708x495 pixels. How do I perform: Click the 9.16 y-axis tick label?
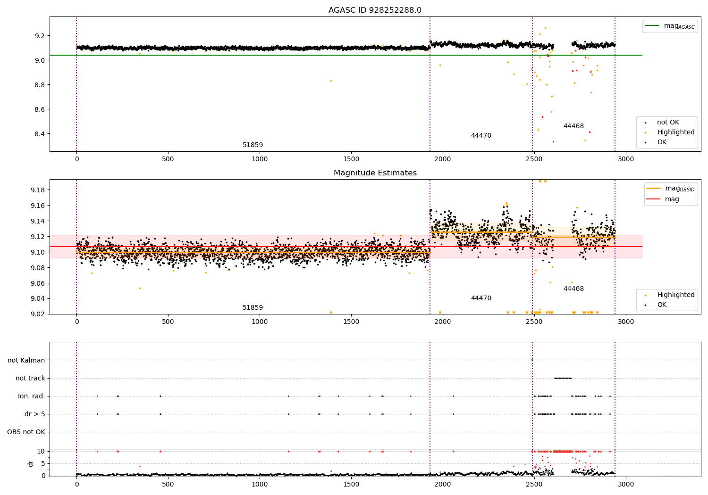pyautogui.click(x=38, y=206)
